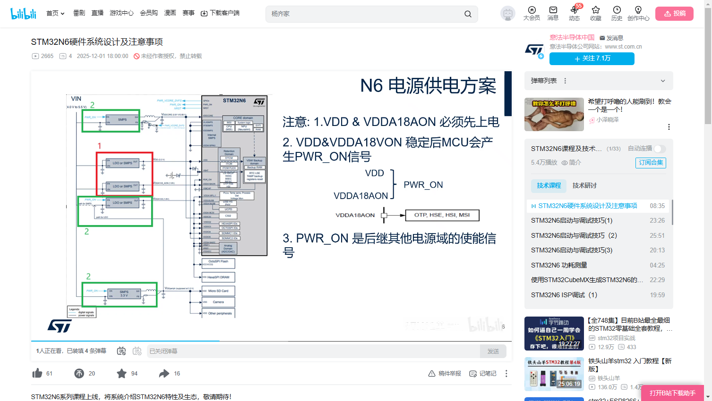Follow the uploader with 关注 button

pos(592,58)
